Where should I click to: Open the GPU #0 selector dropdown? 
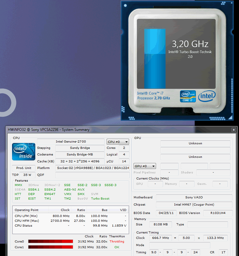pyautogui.click(x=145, y=166)
